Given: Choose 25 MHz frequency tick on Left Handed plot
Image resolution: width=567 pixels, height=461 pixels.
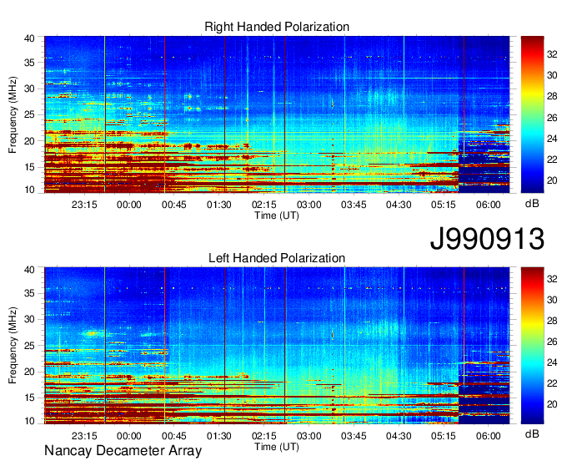Looking at the screenshot, I should 29,346.
